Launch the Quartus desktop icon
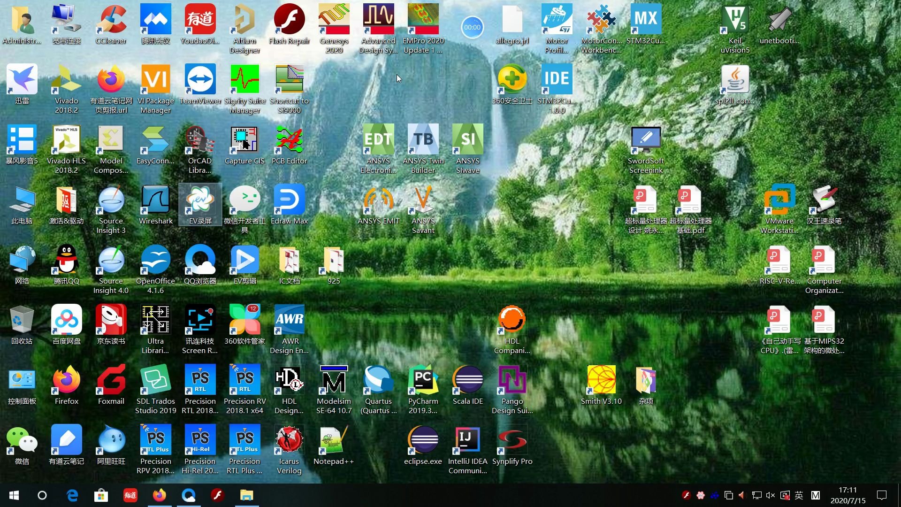Screen dimensions: 901x507 378,390
